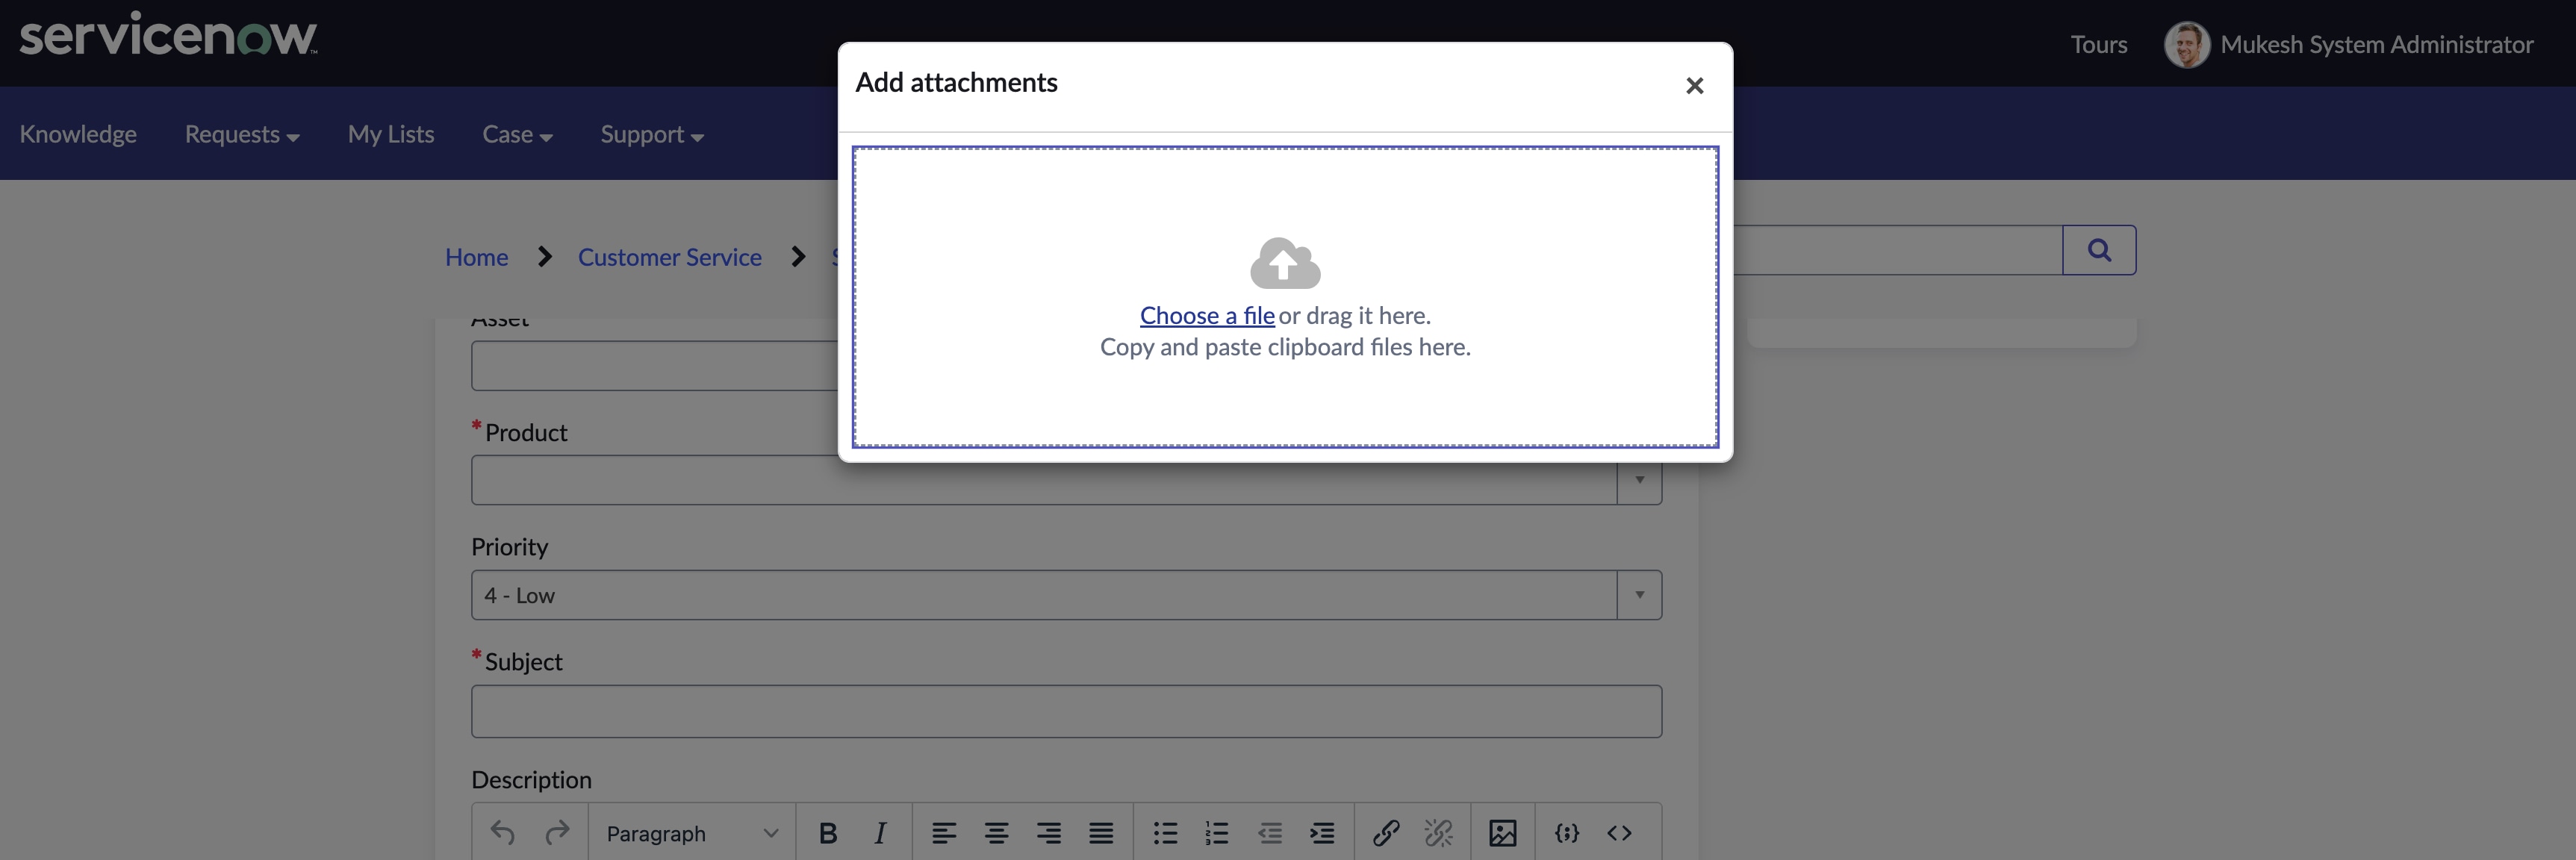Screen dimensions: 2576x860
Task: Toggle italic formatting
Action: pyautogui.click(x=880, y=833)
